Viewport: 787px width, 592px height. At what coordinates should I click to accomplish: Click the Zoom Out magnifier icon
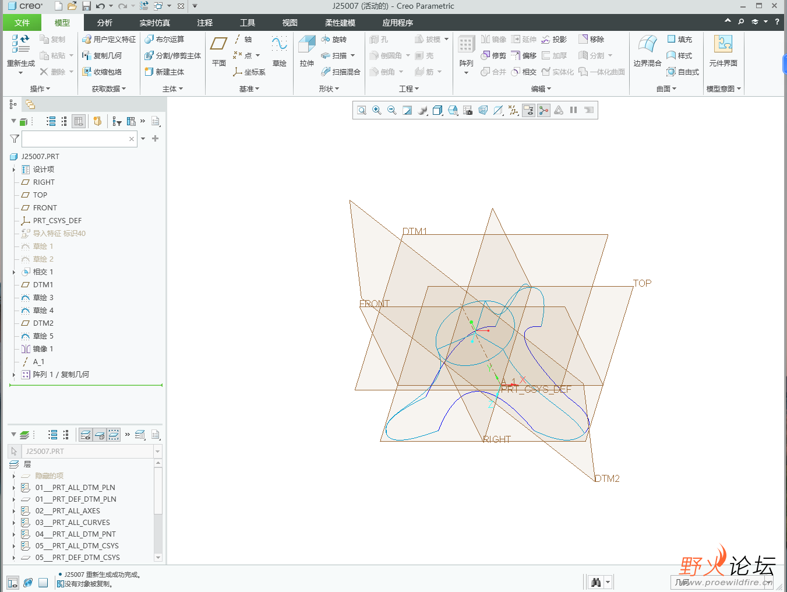392,110
